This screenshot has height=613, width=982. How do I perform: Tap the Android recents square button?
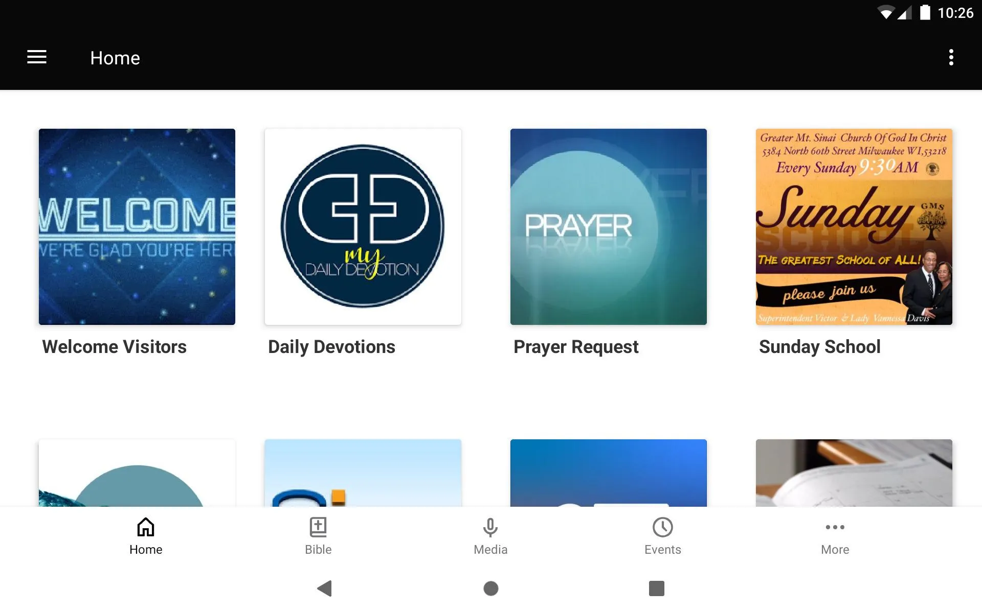point(657,588)
